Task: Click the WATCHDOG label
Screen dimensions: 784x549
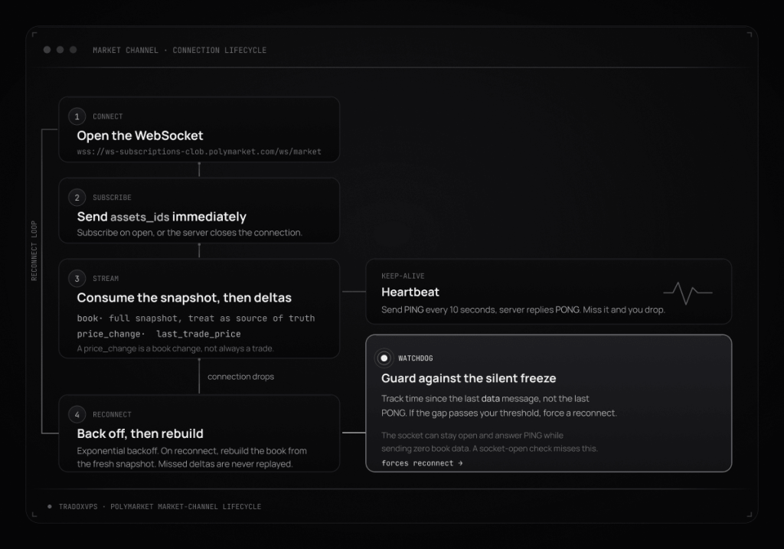Action: (416, 358)
